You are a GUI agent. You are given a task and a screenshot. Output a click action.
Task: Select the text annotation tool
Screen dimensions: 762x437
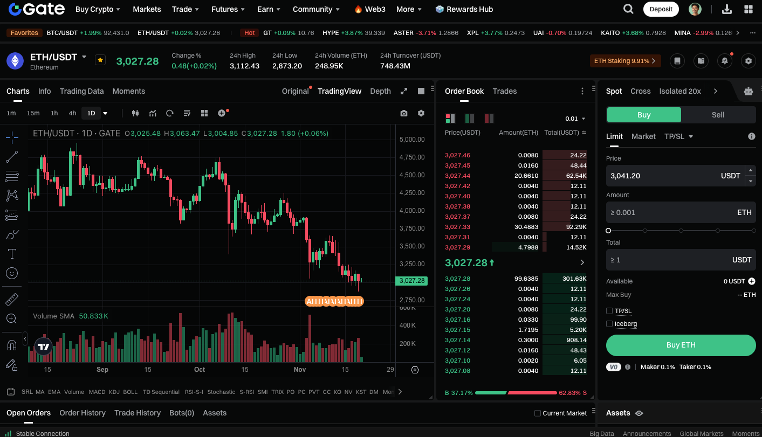tap(12, 254)
